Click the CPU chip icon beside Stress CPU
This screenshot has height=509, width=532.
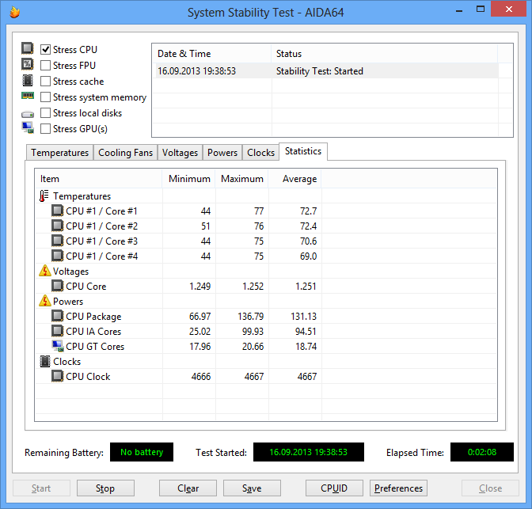click(x=28, y=48)
